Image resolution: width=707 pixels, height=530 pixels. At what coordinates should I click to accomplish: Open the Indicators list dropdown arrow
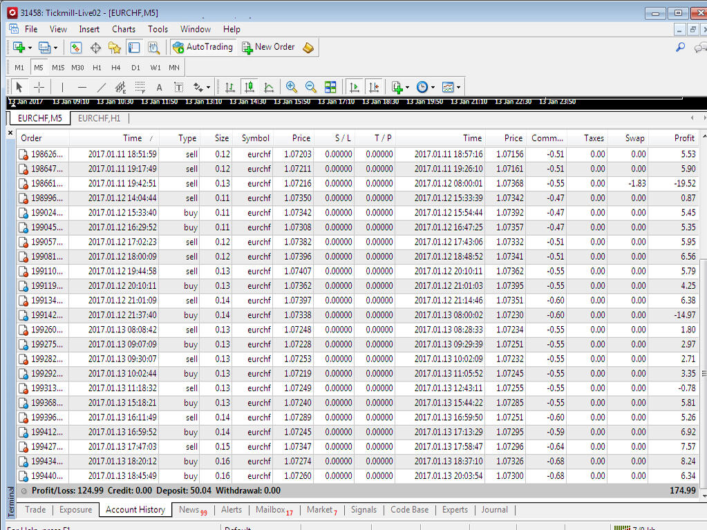(408, 88)
